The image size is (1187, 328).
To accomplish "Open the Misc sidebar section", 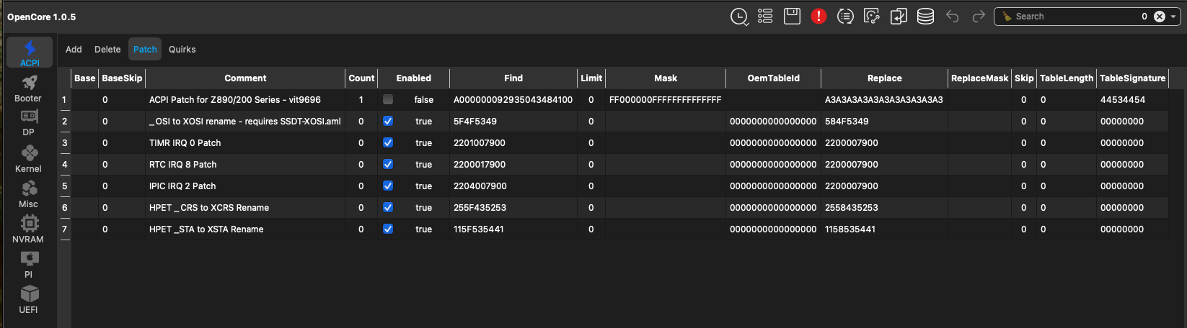I will coord(28,194).
